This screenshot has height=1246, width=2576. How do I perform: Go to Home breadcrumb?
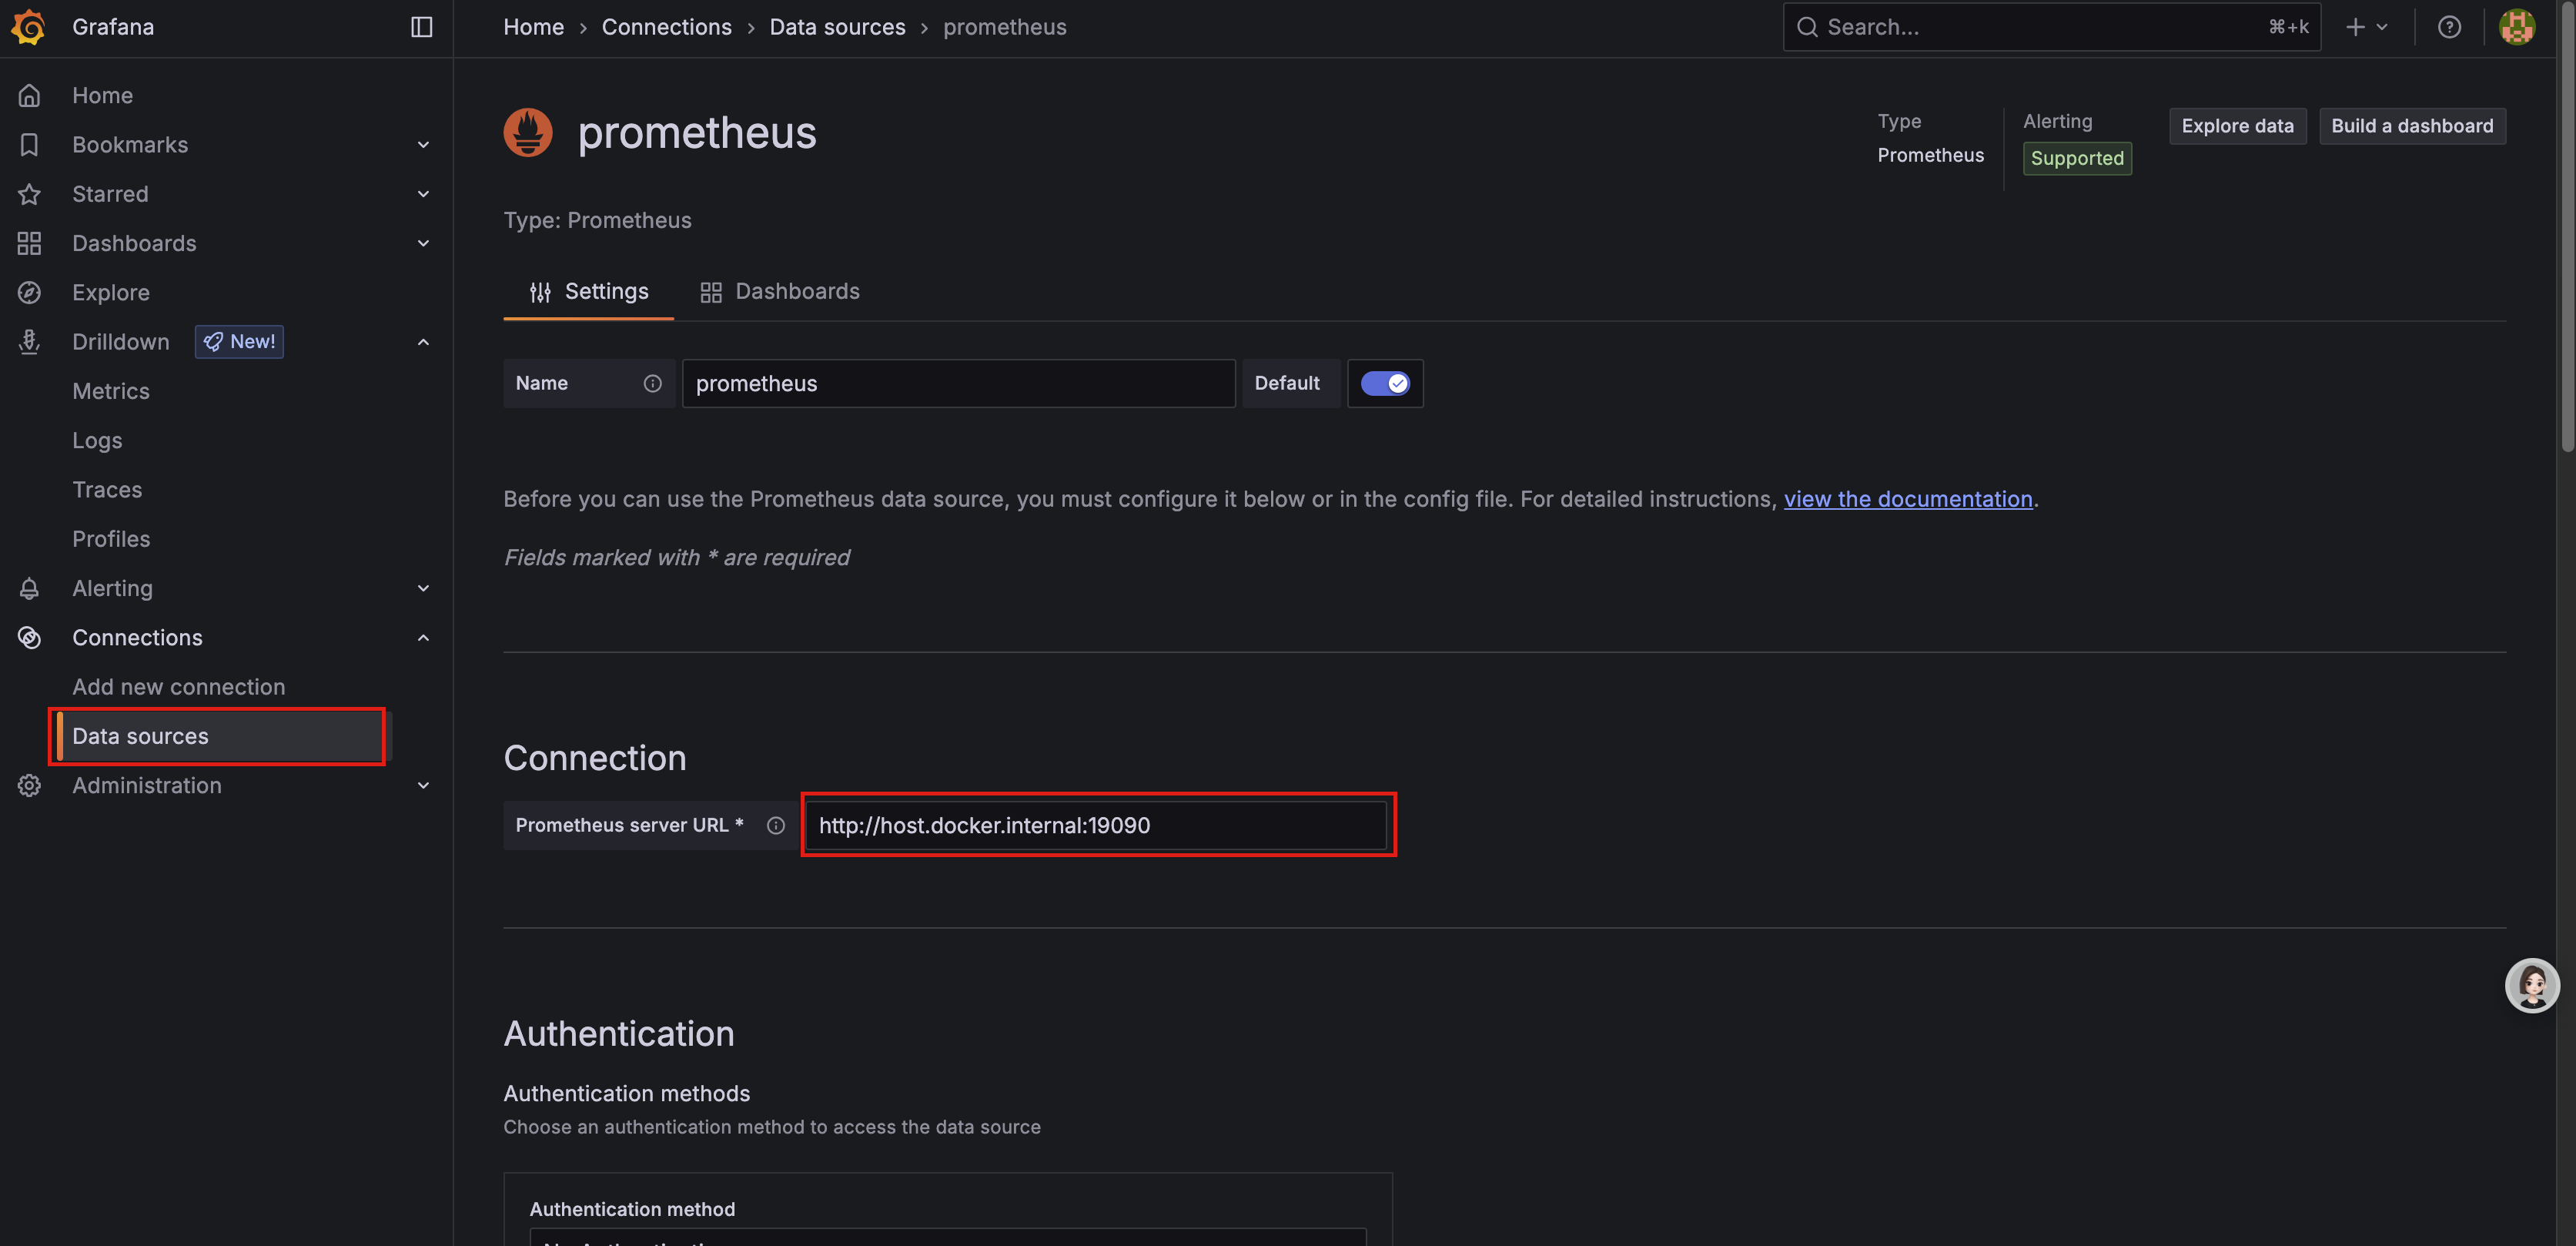(x=534, y=27)
